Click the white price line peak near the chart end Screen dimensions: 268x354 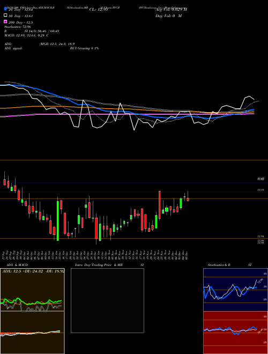(249, 97)
